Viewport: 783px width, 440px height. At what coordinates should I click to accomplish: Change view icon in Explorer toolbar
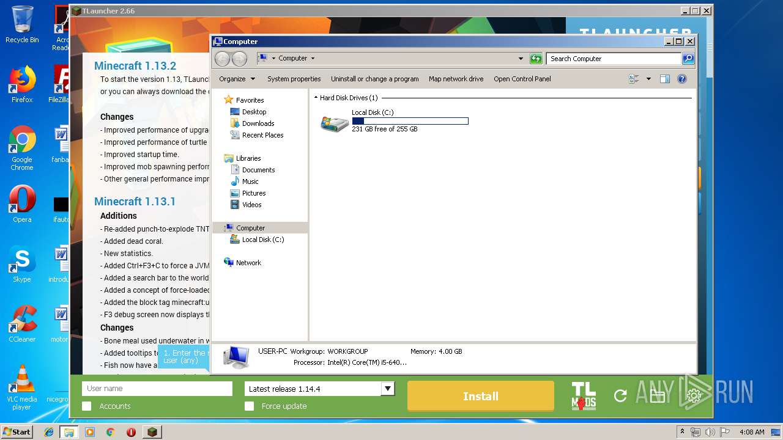[x=634, y=79]
